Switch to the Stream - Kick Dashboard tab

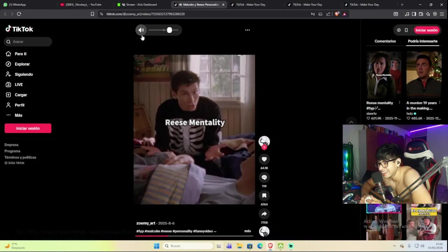coord(142,5)
